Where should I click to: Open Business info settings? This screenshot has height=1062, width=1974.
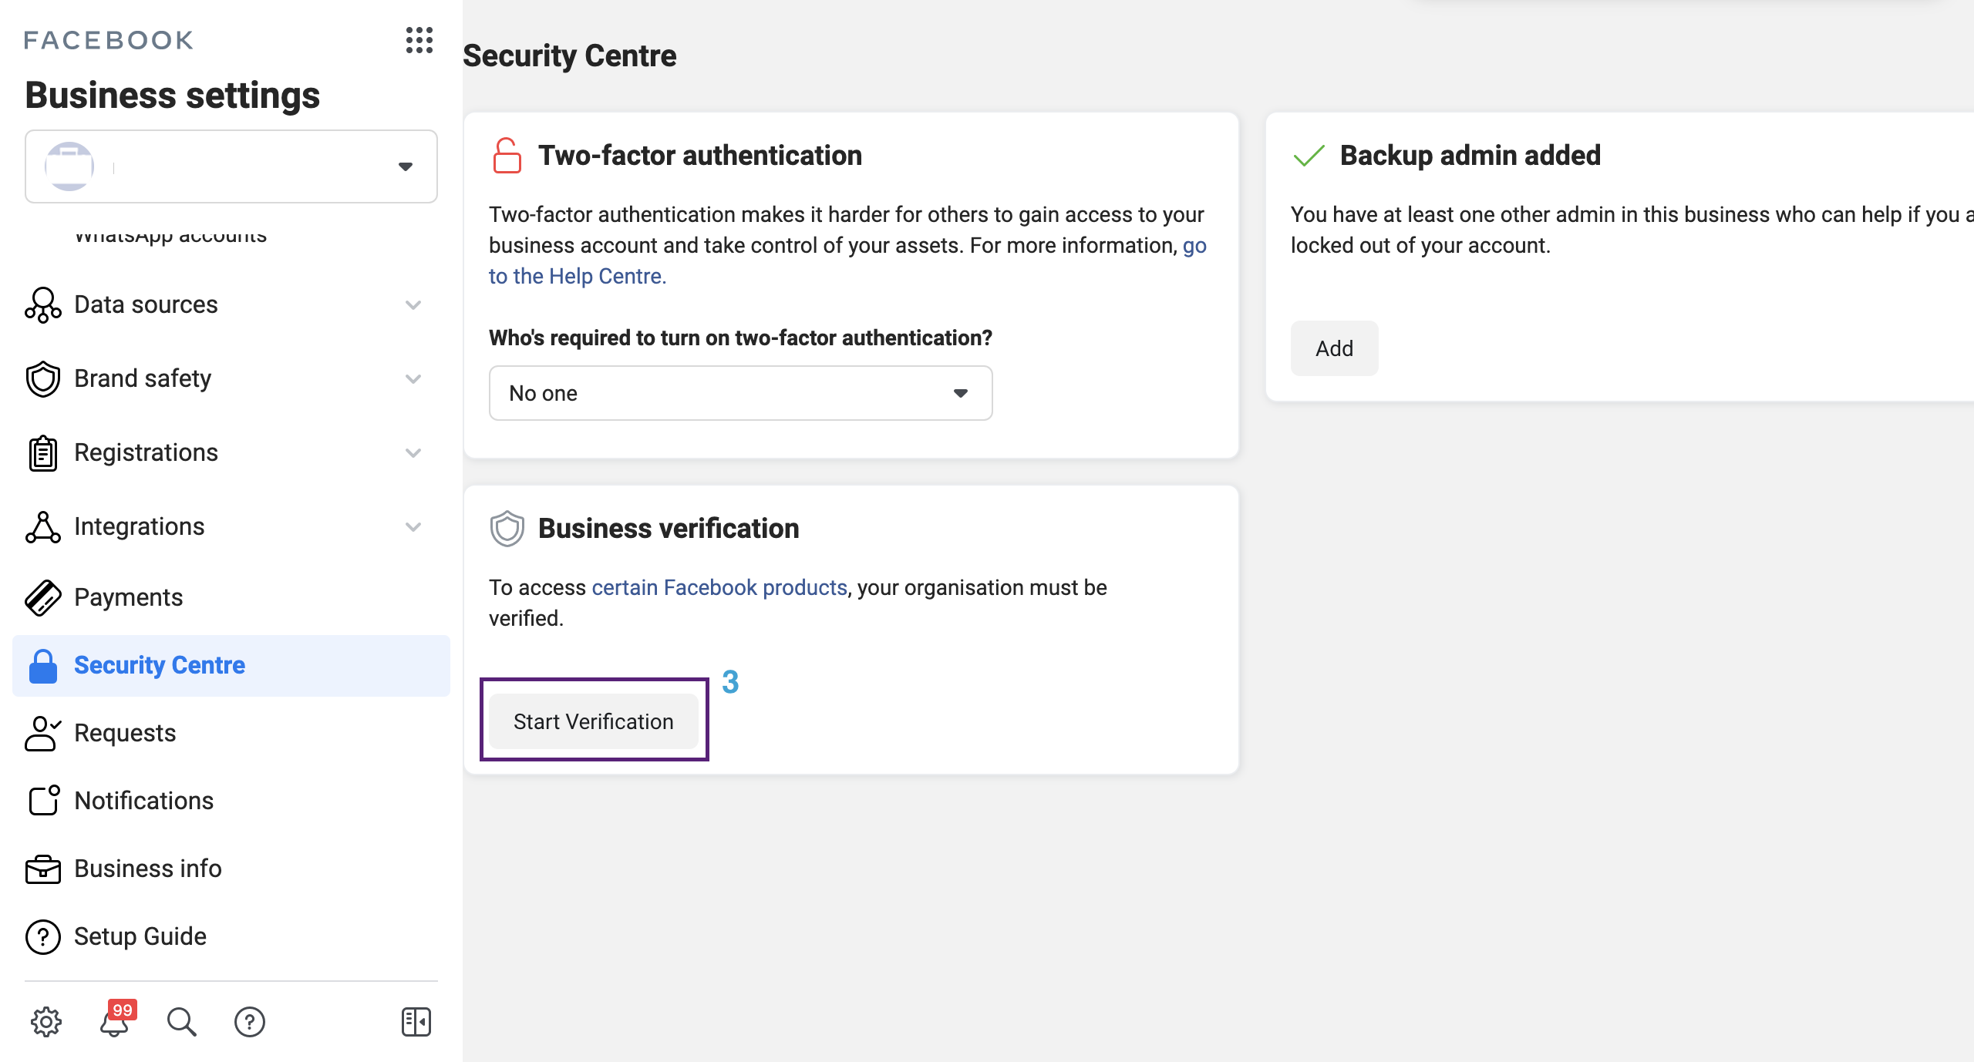pos(148,869)
